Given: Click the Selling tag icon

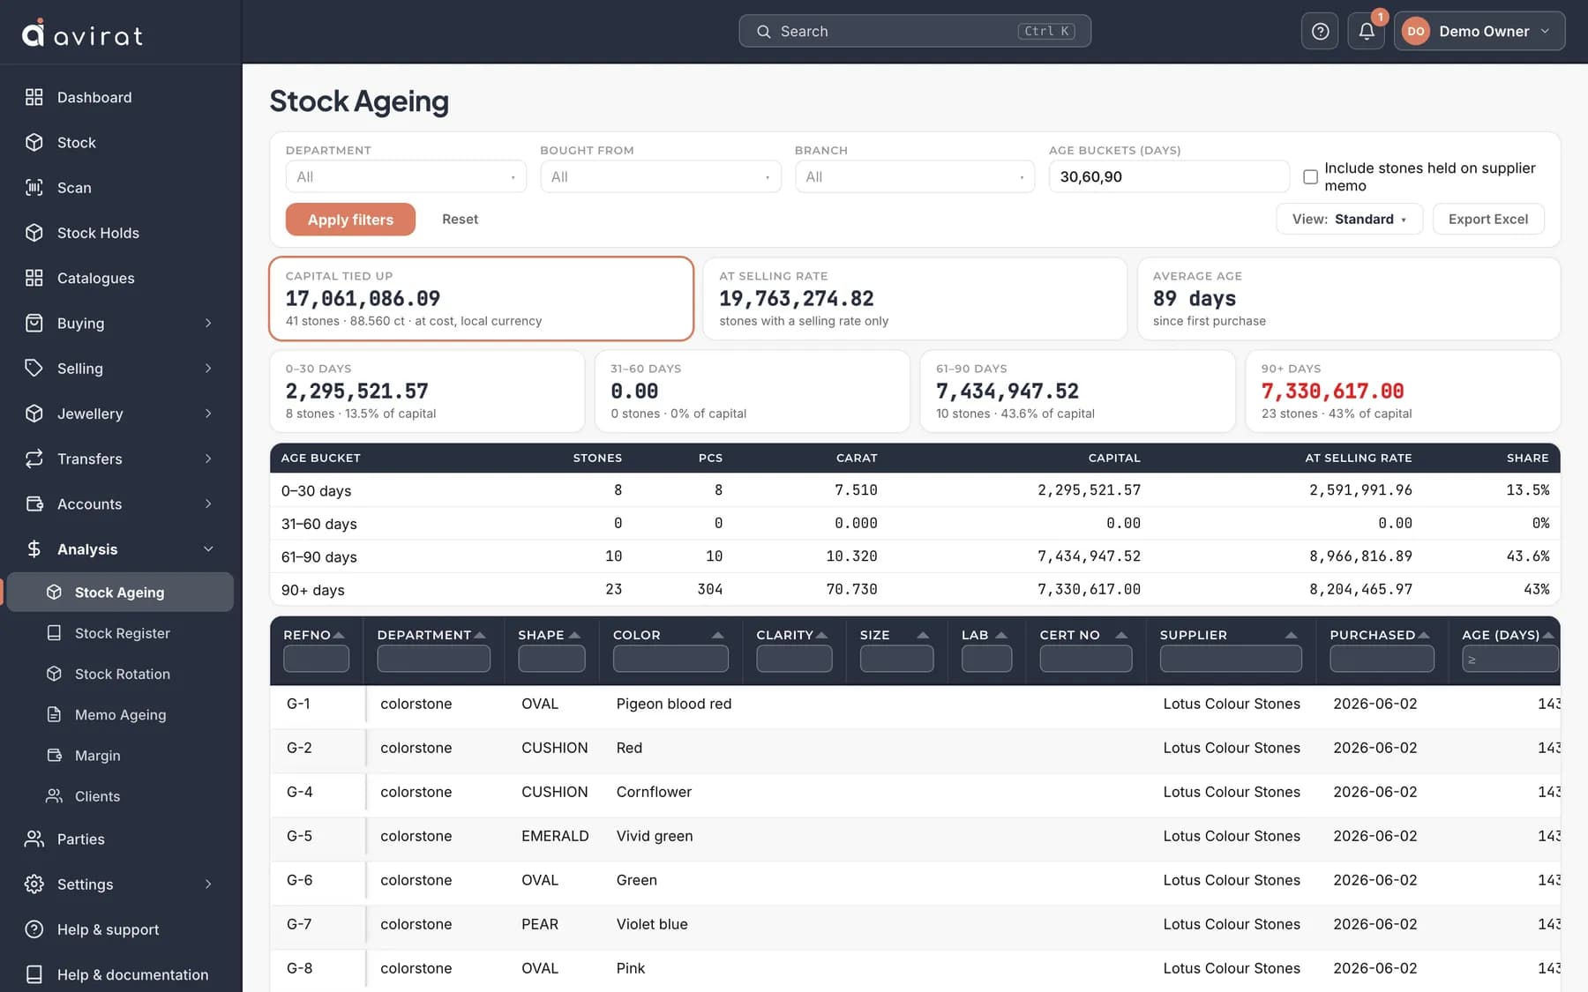Looking at the screenshot, I should pyautogui.click(x=34, y=368).
